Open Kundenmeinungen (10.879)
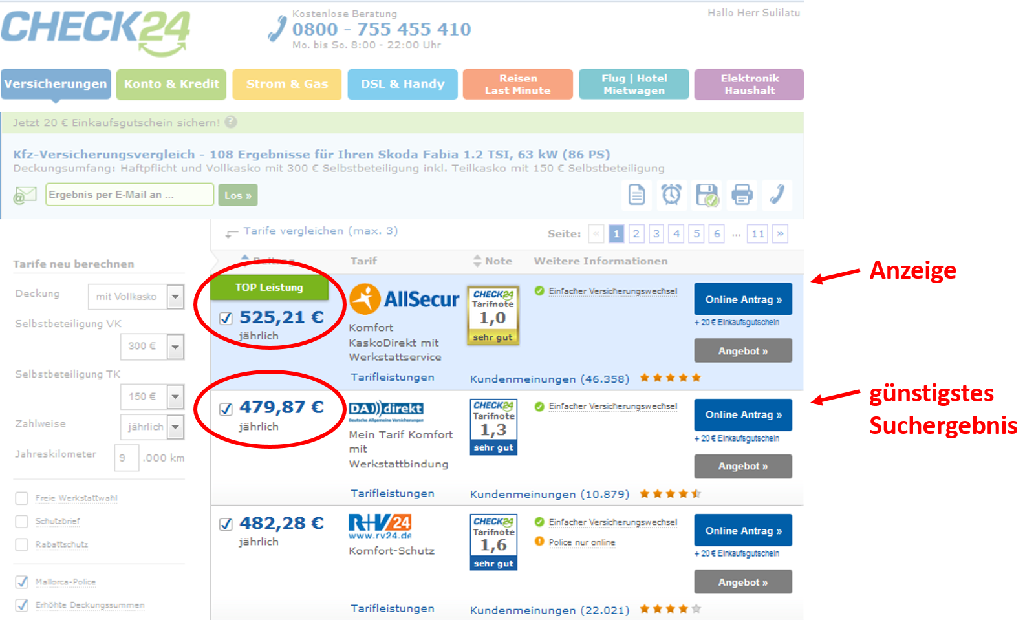Image resolution: width=1036 pixels, height=620 pixels. [x=550, y=494]
